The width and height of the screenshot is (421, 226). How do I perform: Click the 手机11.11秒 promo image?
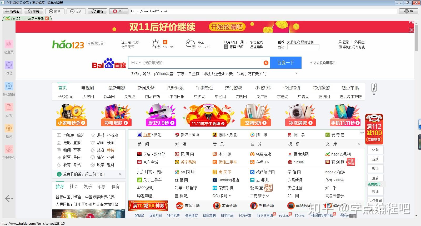click(x=345, y=115)
